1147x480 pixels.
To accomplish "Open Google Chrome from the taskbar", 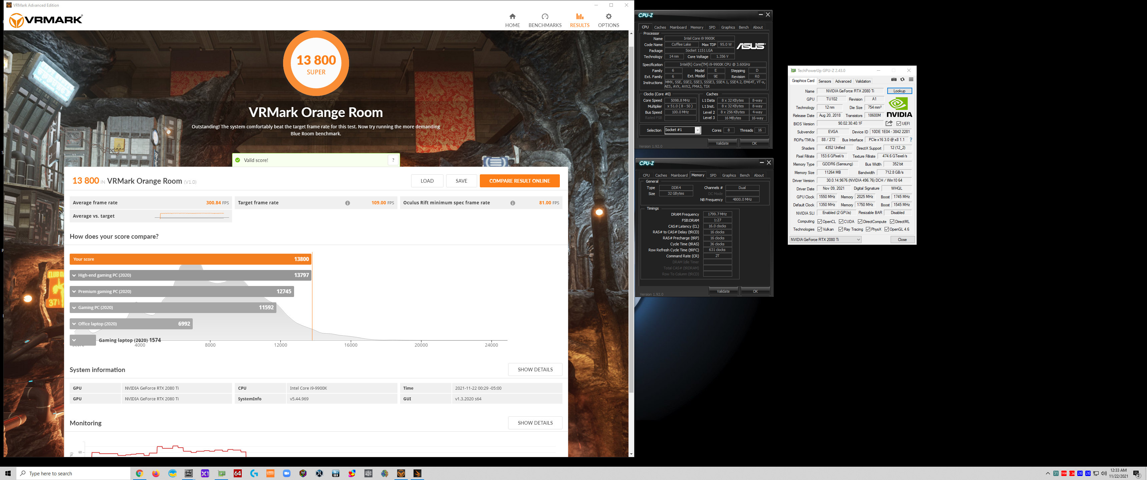I will click(x=139, y=473).
